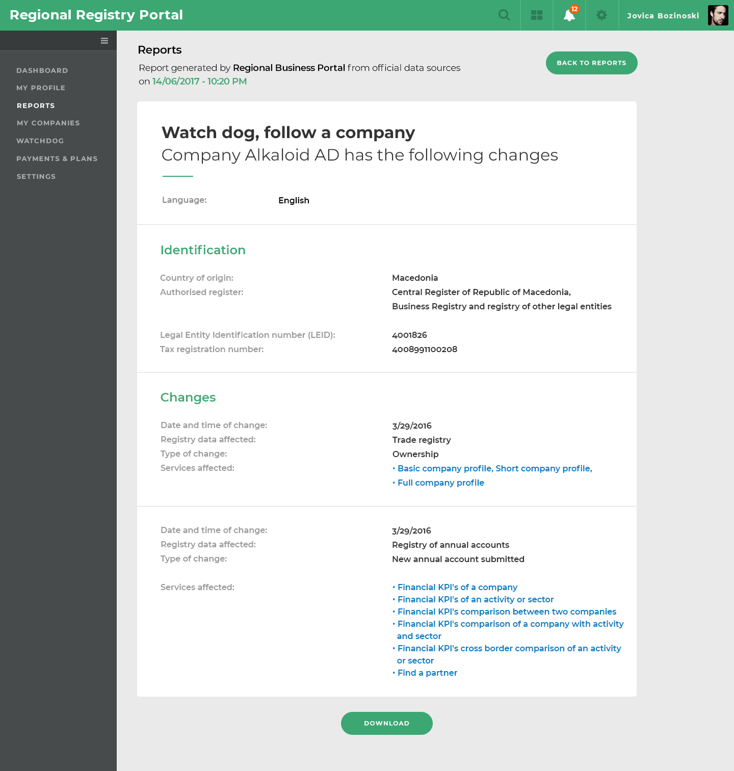
Task: Click the Download button
Action: (x=386, y=723)
